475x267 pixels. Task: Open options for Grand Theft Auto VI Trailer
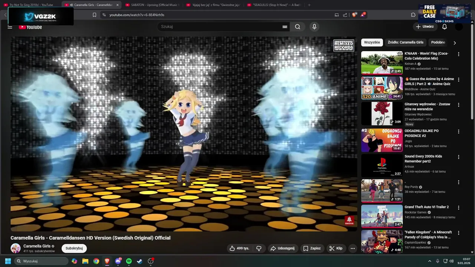pyautogui.click(x=459, y=208)
